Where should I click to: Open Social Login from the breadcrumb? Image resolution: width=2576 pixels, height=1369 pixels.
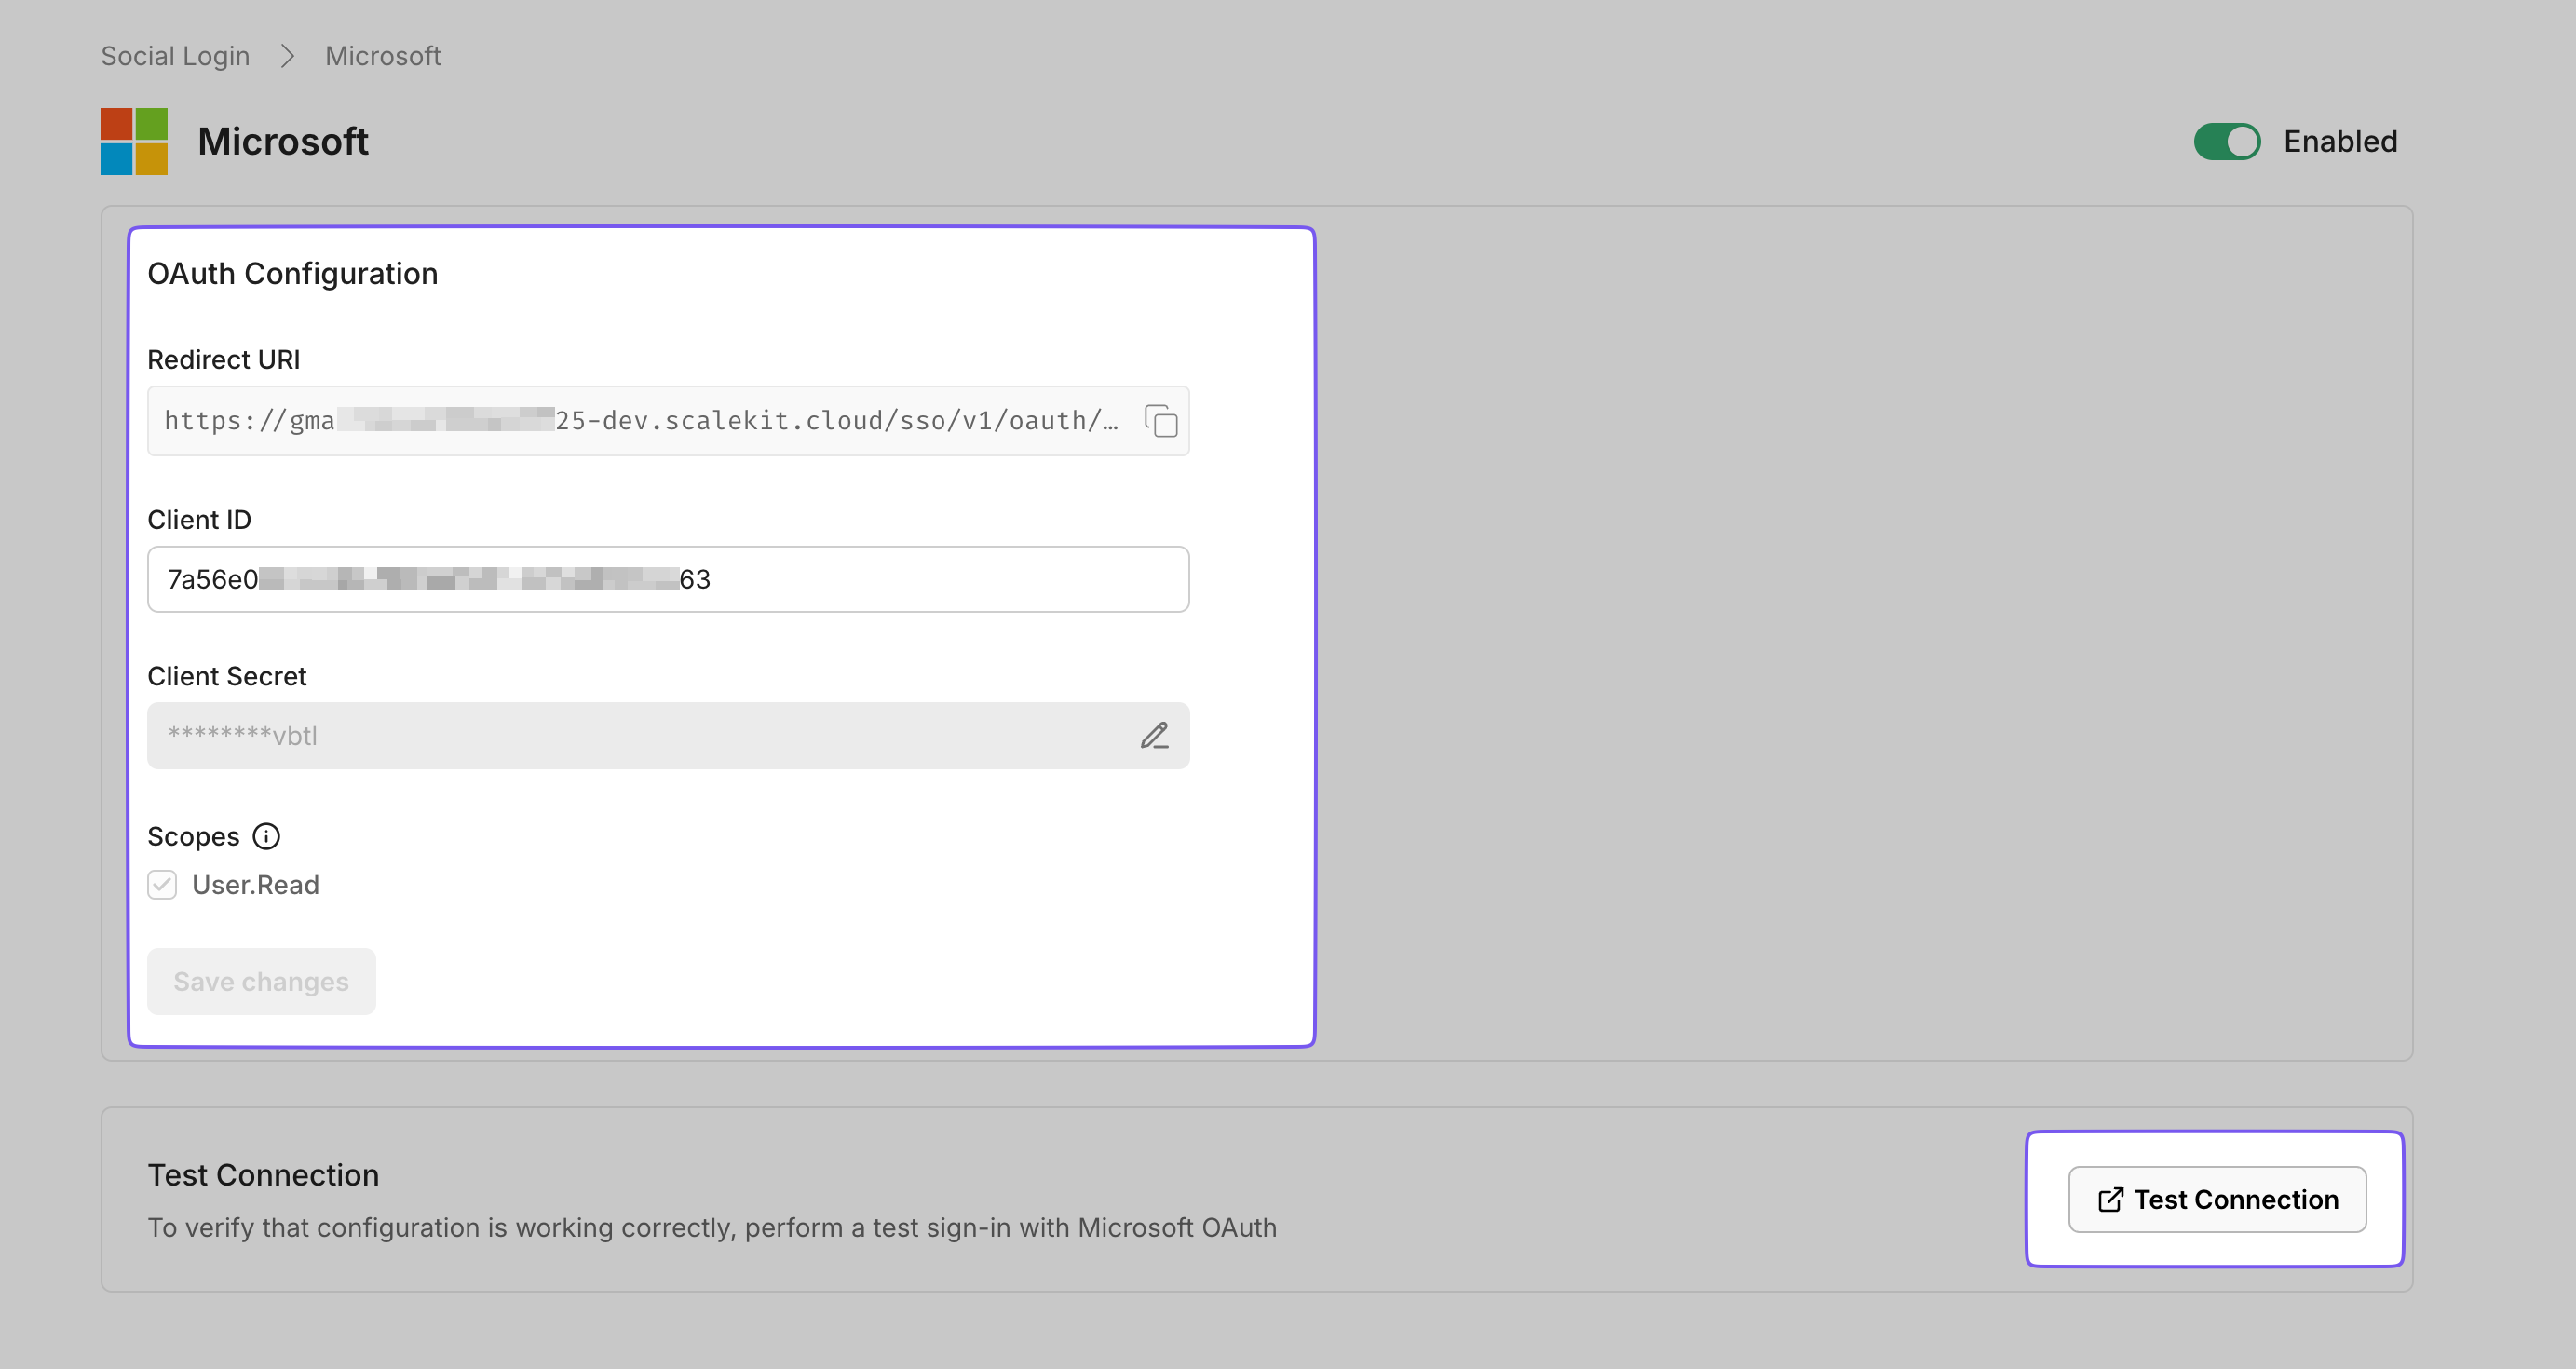[x=174, y=56]
